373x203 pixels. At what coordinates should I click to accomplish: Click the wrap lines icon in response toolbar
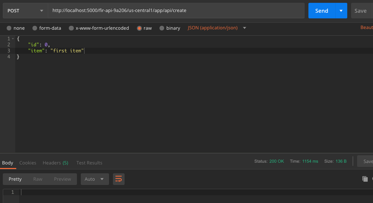[119, 179]
